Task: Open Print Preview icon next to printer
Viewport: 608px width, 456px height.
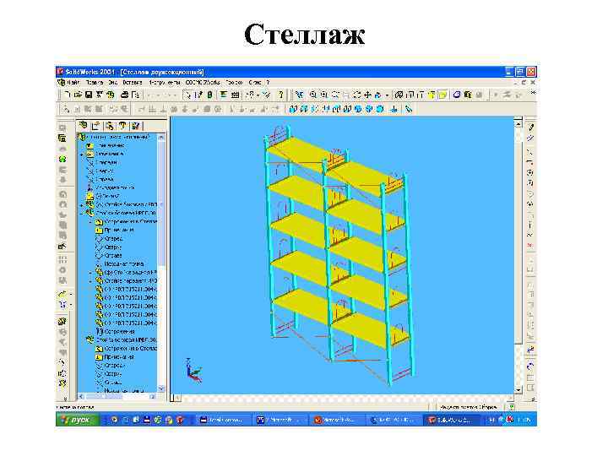Action: tap(135, 95)
